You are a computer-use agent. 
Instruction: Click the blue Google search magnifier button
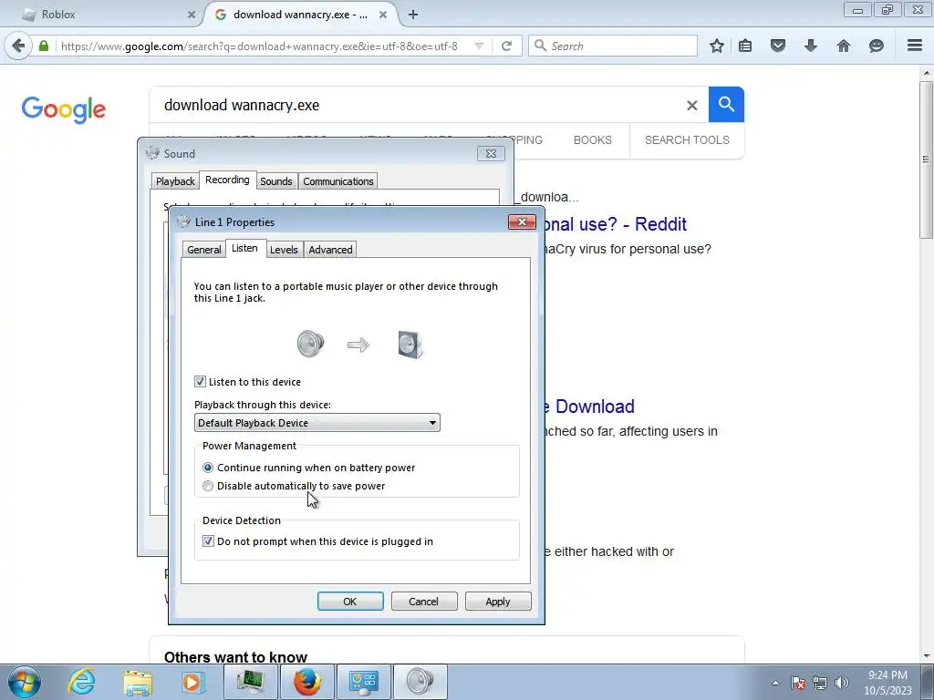(x=726, y=104)
